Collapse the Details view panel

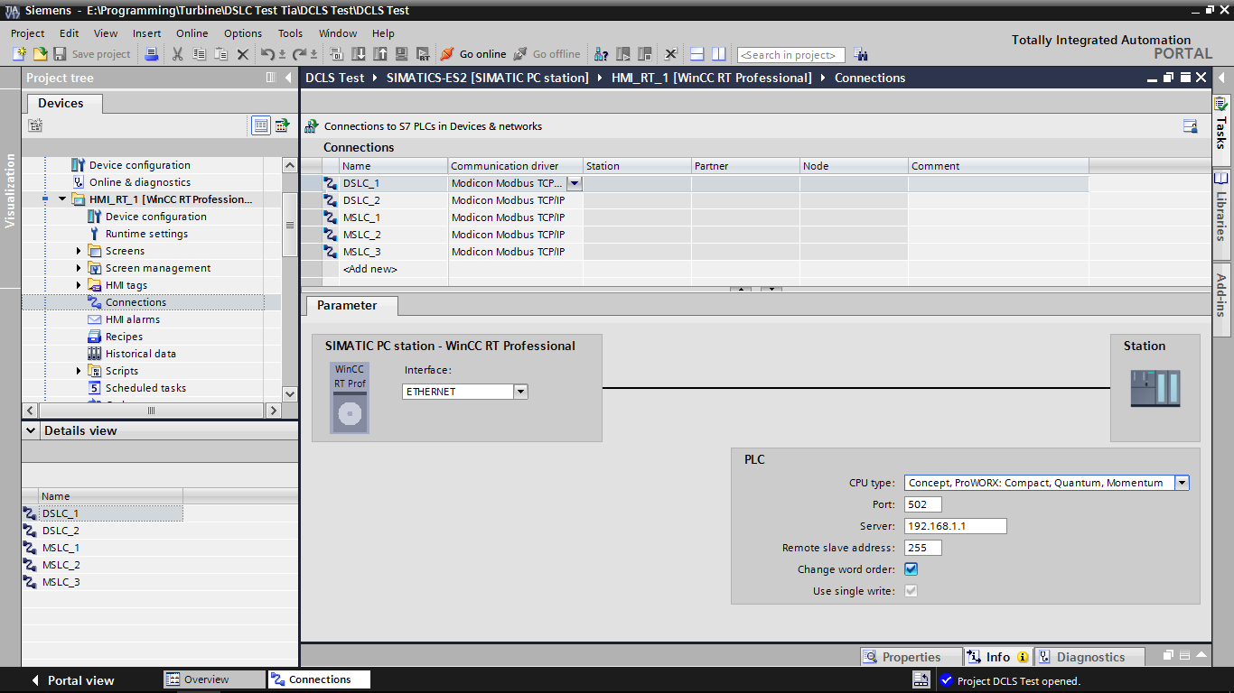click(32, 430)
